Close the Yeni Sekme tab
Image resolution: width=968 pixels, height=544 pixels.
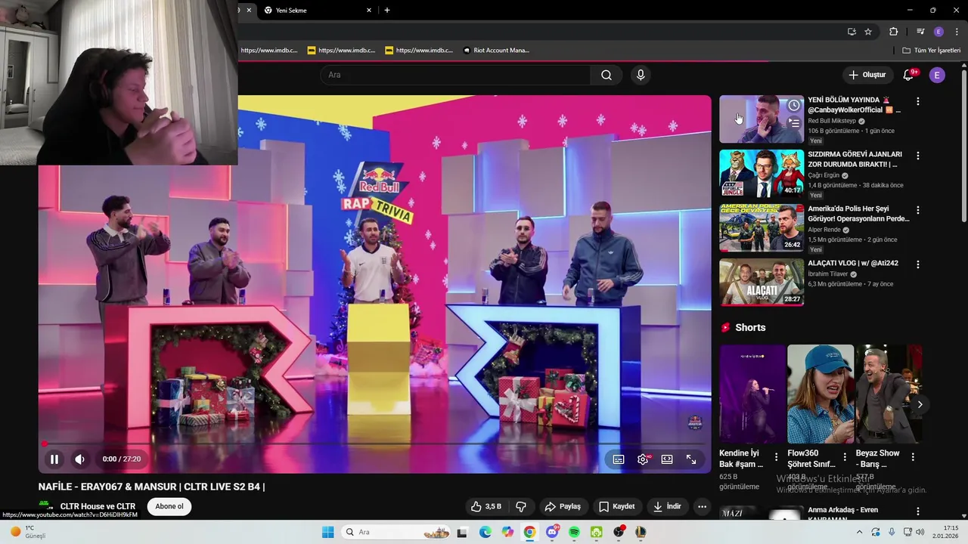(369, 11)
